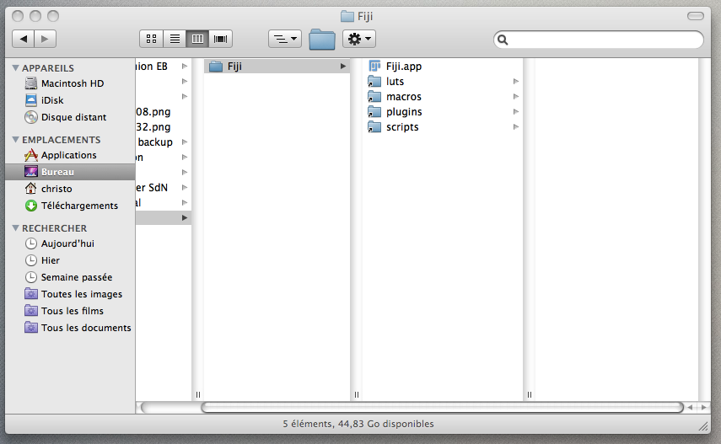Open Tous les documents smart folder
Screen dimensions: 721x444
coord(70,328)
